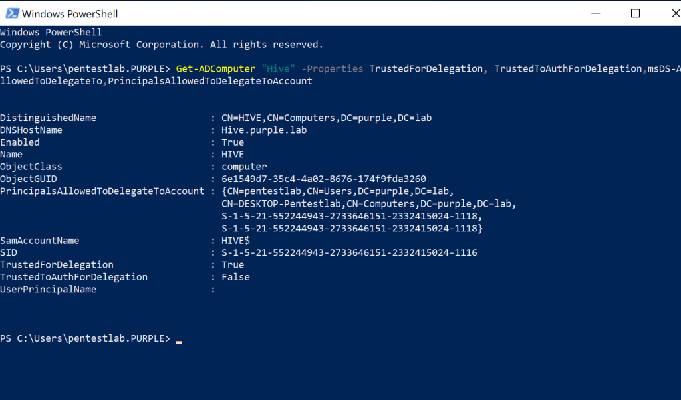Click the PowerShell icon in title bar
Screen dimensions: 681x400
[11, 13]
